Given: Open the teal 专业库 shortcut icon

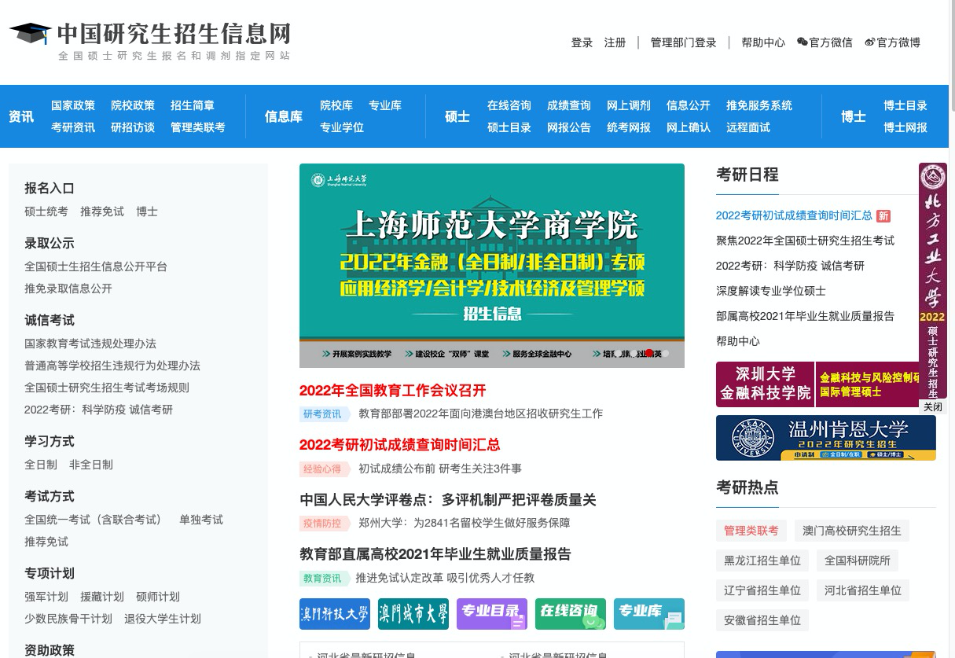Looking at the screenshot, I should [x=648, y=614].
